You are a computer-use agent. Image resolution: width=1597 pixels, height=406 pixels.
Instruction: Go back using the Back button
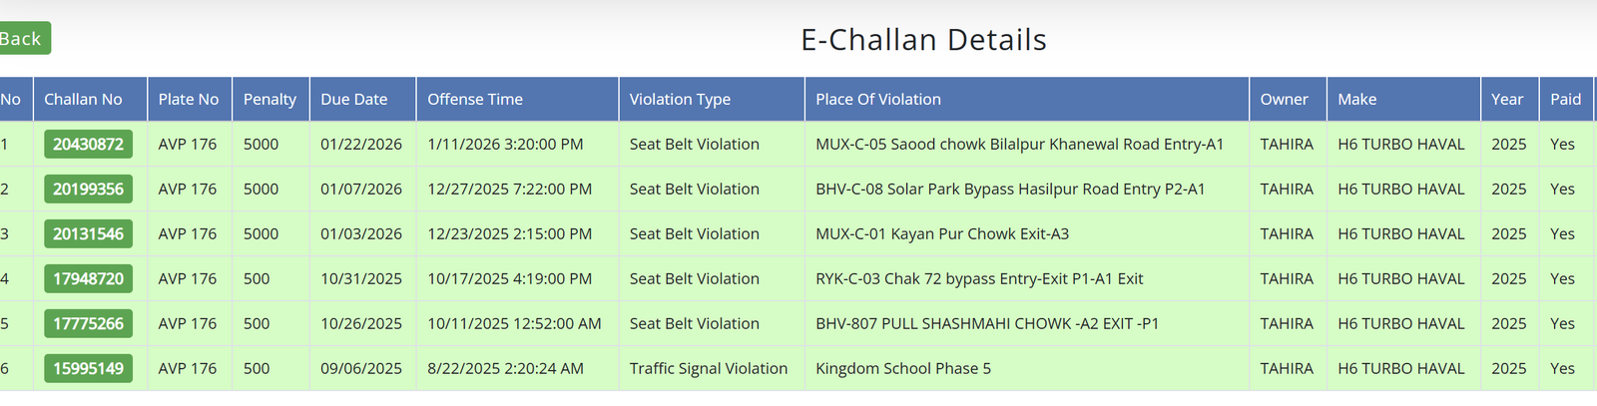point(23,39)
